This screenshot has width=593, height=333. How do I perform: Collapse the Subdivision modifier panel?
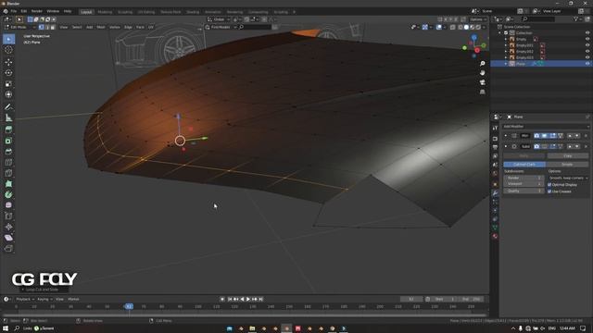(506, 146)
